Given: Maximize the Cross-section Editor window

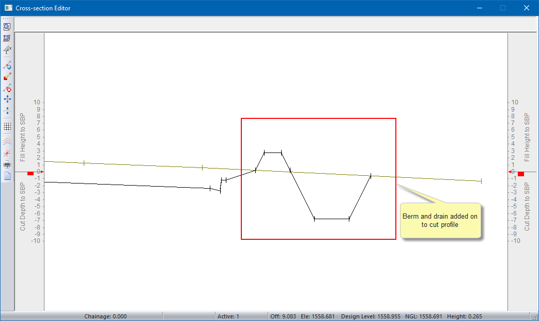Looking at the screenshot, I should click(x=502, y=8).
